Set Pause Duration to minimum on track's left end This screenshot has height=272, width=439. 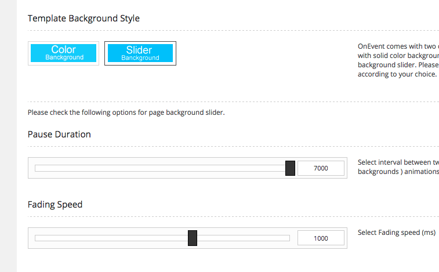click(37, 168)
